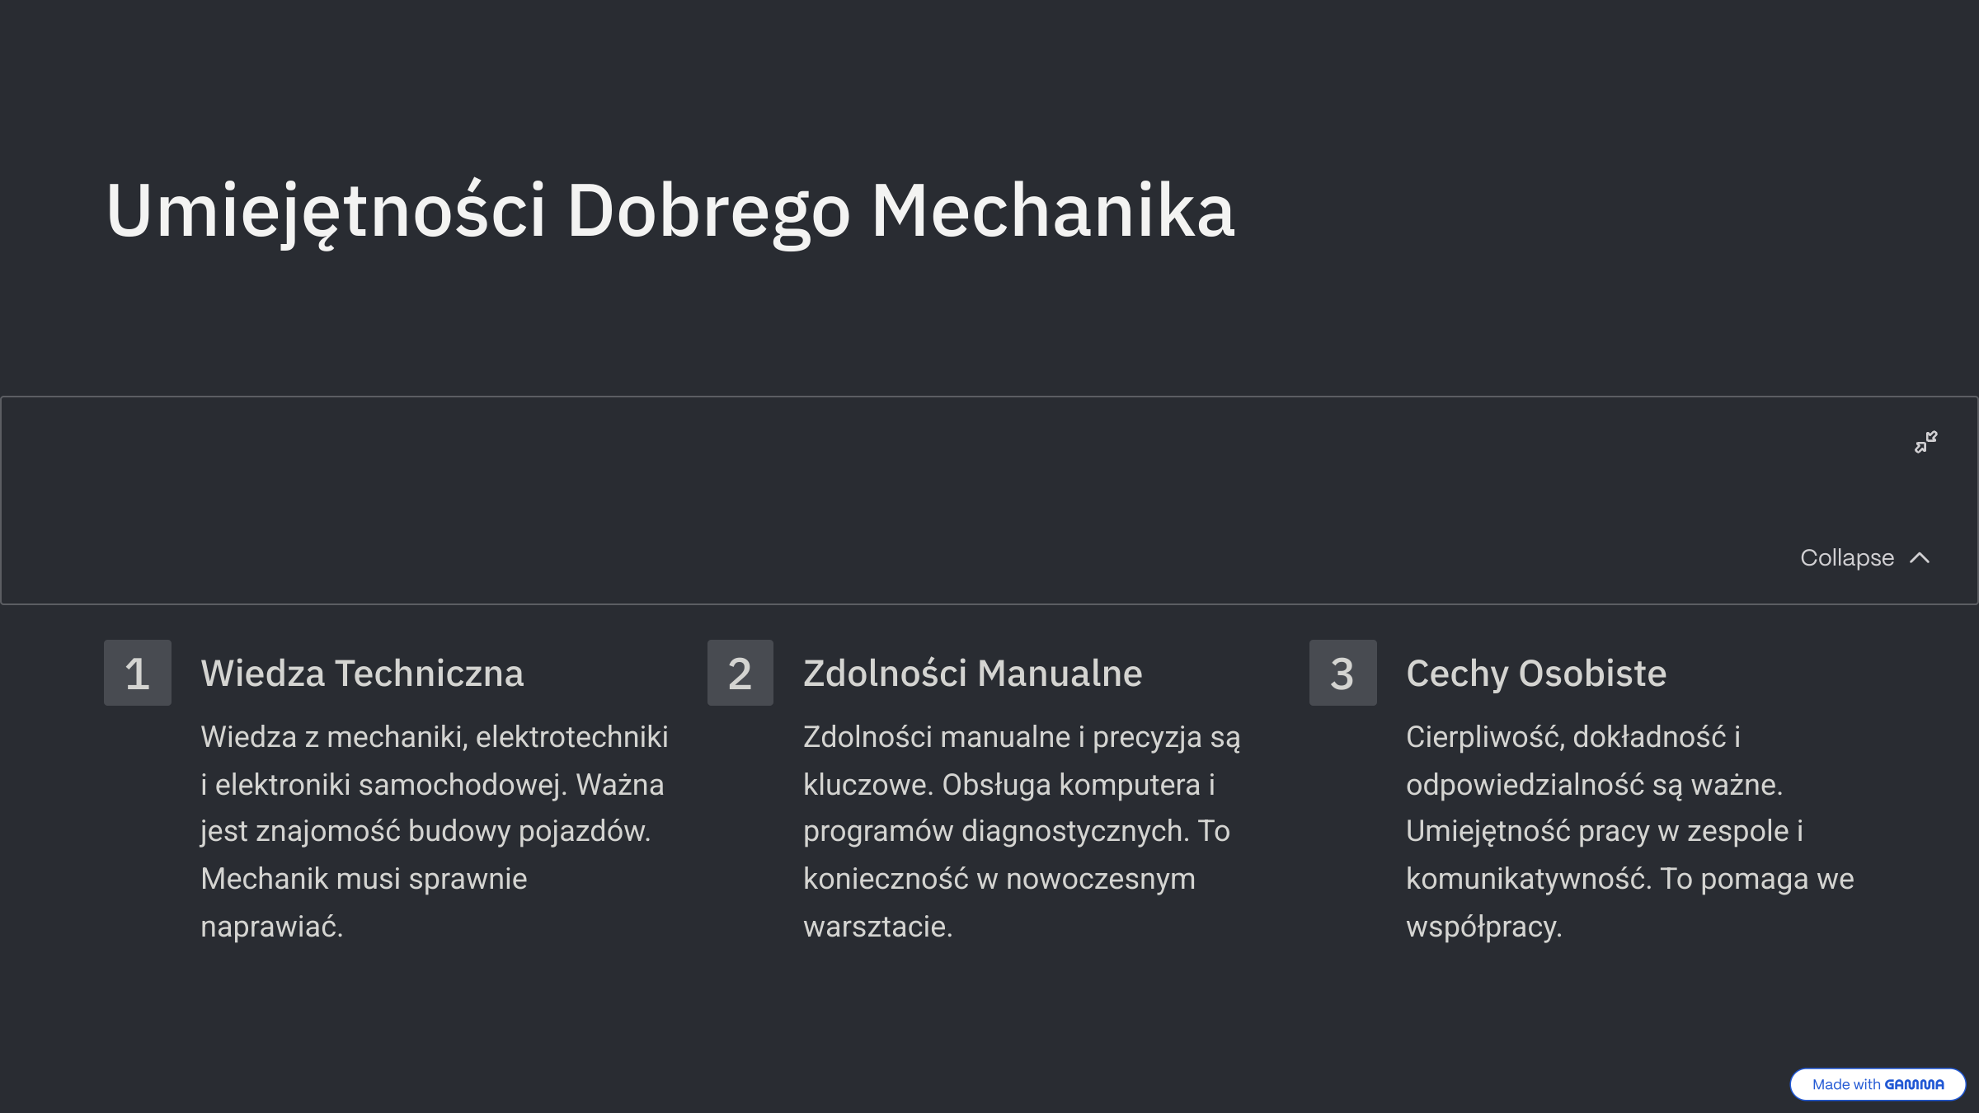Click the paragraph starting Zdolności manualne i precyzja
This screenshot has height=1113, width=1979.
(1021, 831)
